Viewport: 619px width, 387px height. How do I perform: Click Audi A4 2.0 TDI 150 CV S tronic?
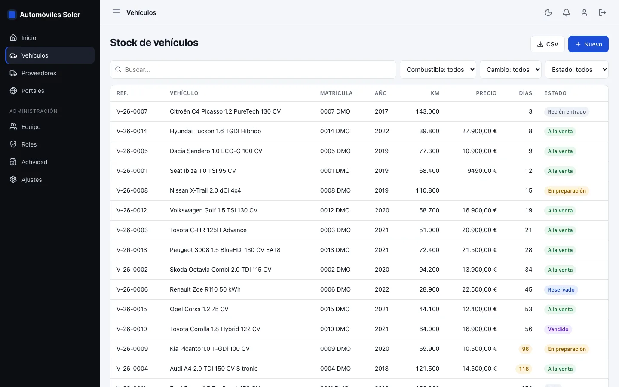tap(214, 369)
